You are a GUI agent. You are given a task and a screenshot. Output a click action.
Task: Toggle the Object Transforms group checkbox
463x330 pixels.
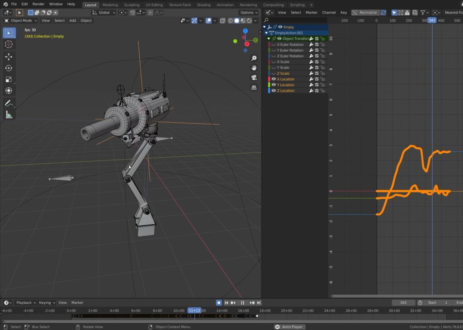point(317,39)
